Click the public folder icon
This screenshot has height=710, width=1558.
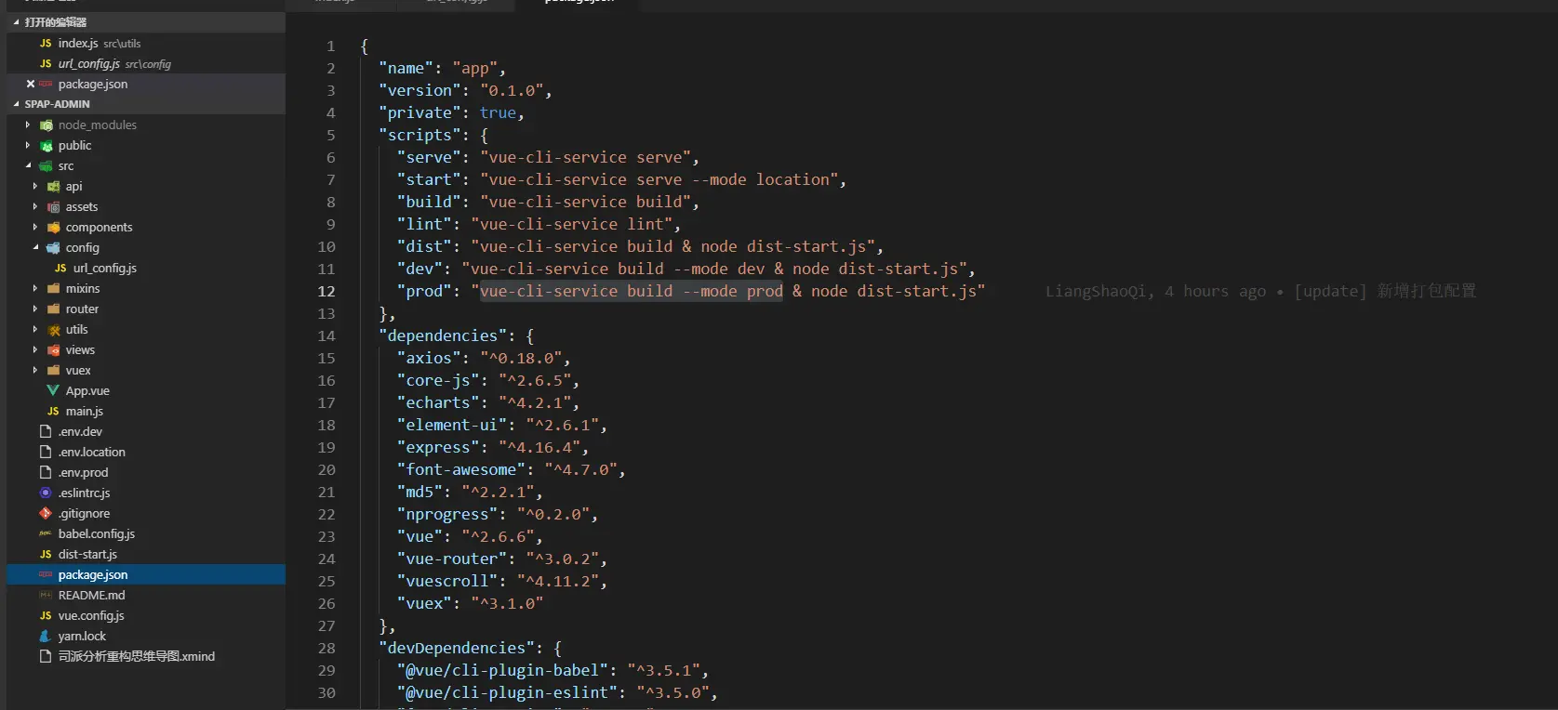point(47,145)
